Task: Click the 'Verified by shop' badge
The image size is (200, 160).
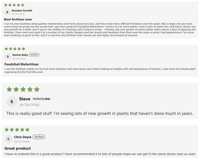Action: pos(42,99)
